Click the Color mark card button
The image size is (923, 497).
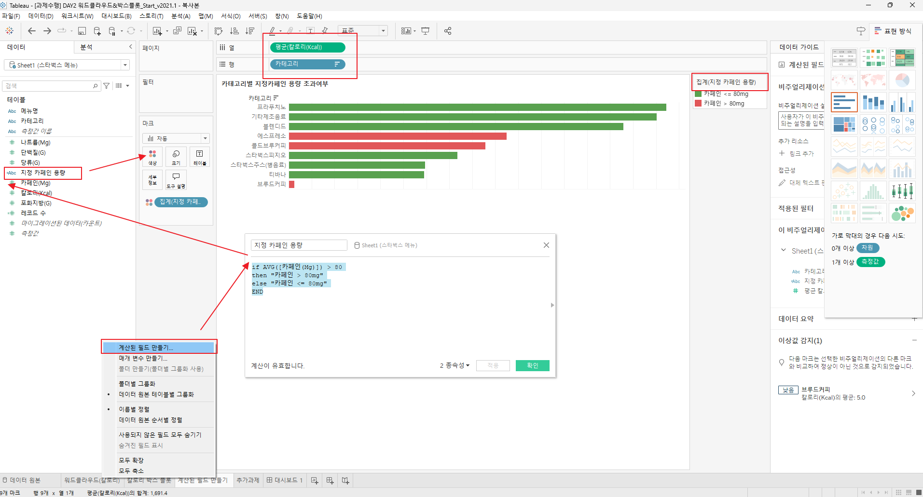click(152, 157)
